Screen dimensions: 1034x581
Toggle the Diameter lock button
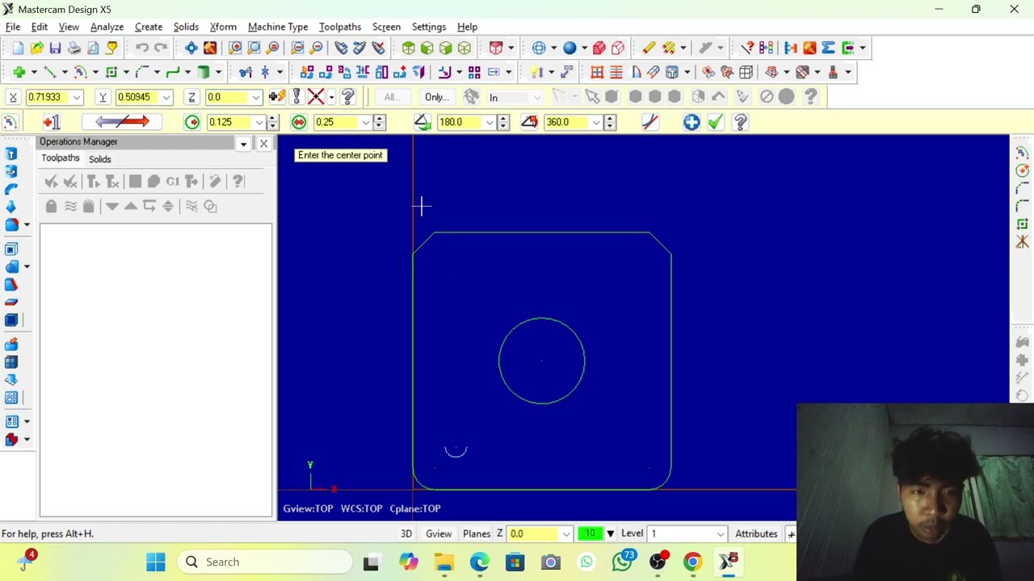(x=299, y=122)
